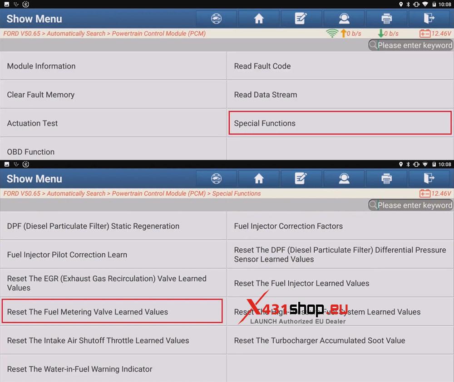This screenshot has height=382, width=454.
Task: Open Read Data Stream
Action: point(340,95)
